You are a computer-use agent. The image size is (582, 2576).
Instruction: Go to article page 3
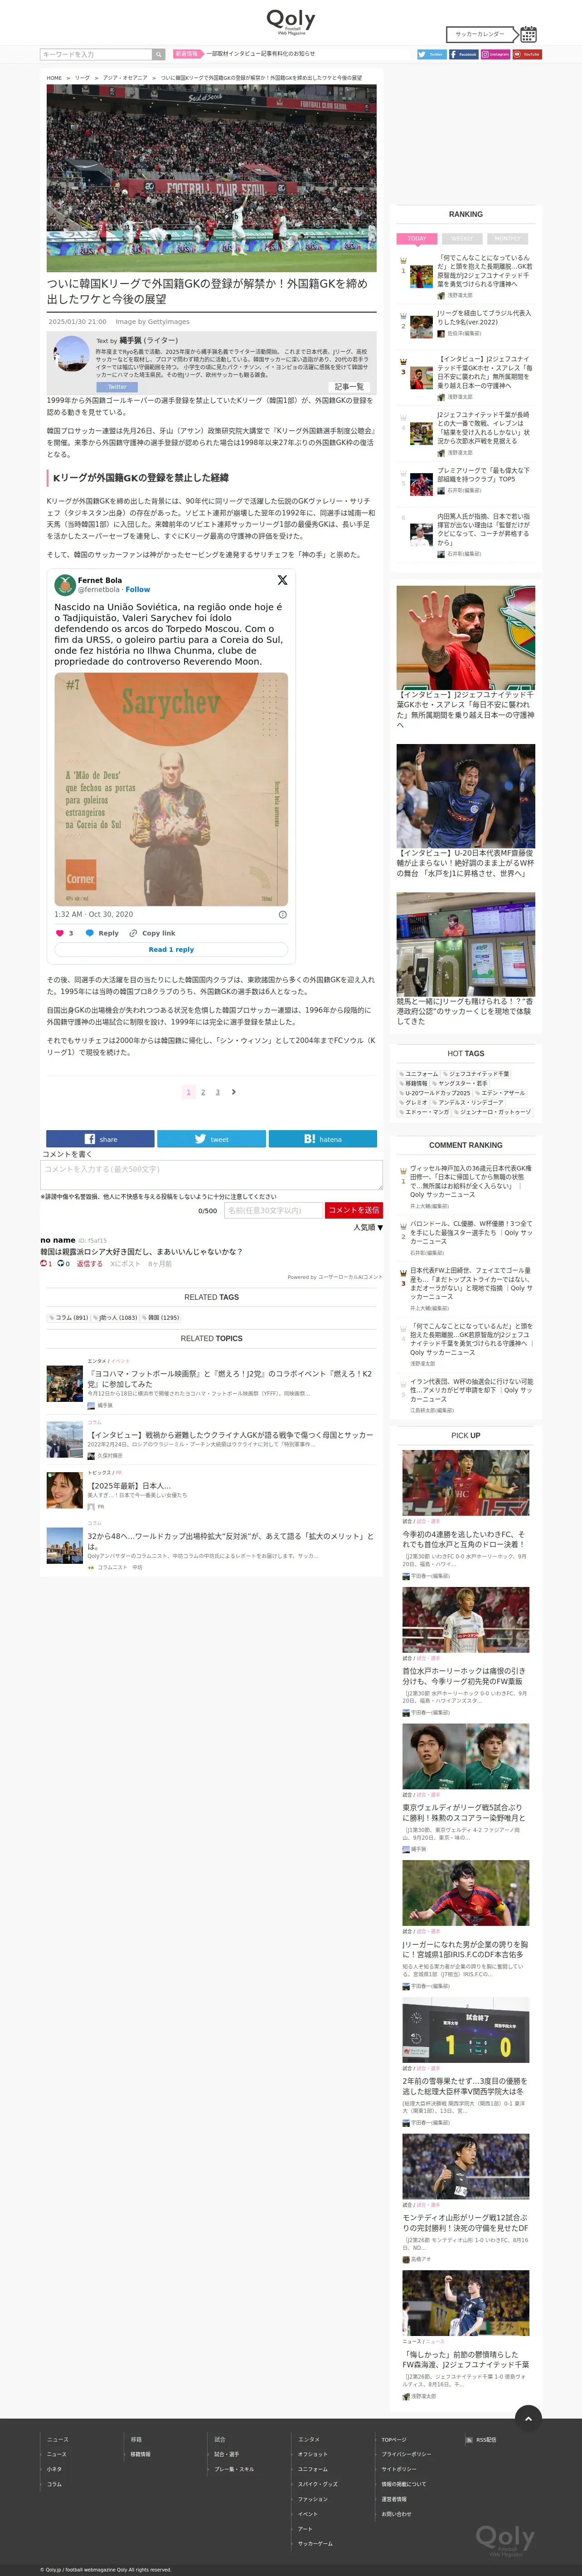click(x=218, y=1092)
